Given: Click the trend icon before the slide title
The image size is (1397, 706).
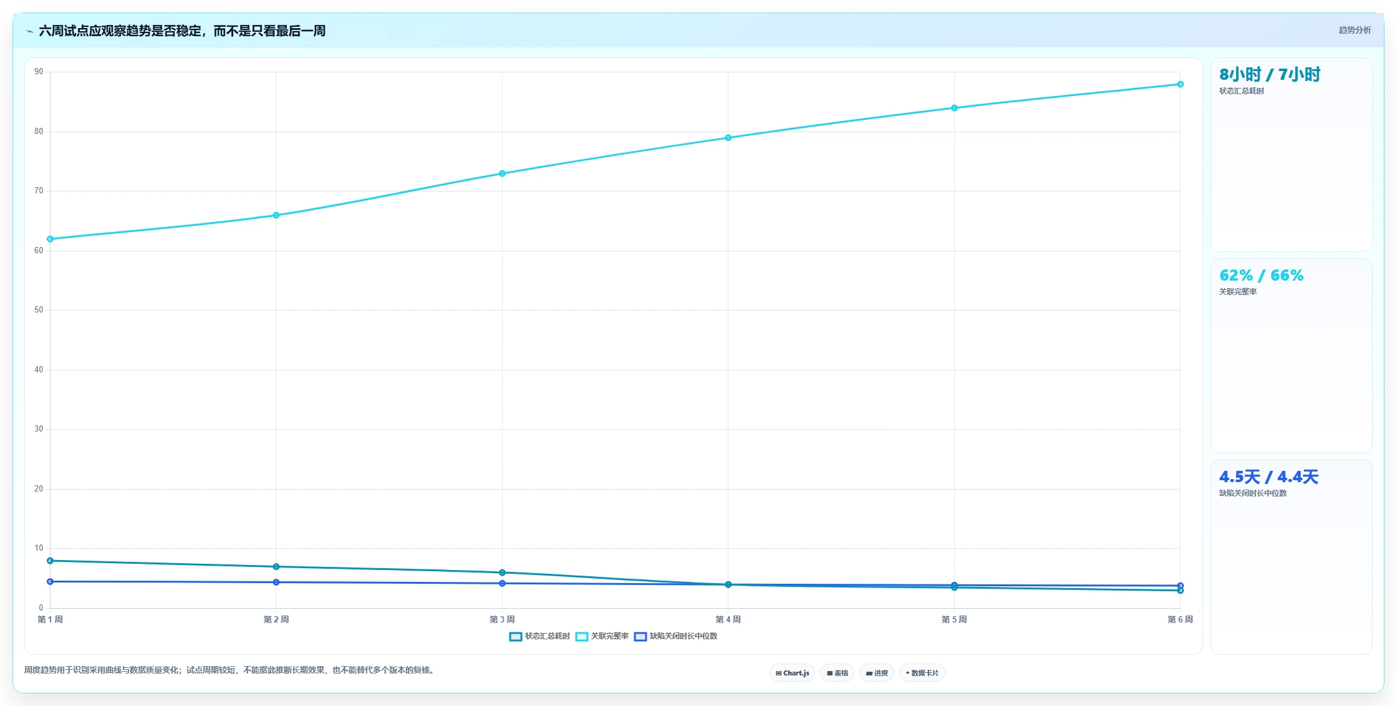Looking at the screenshot, I should point(29,31).
